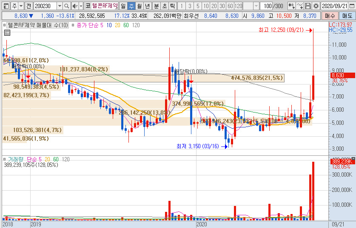356x228 pixels.
Task: Click the green 60 moving average label in price legend
Action: (126, 25)
